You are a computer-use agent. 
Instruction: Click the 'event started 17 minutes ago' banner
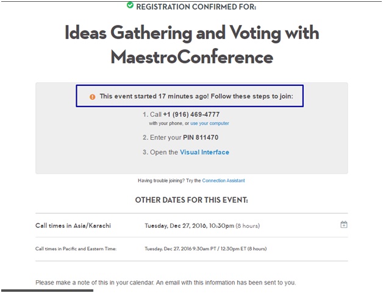click(x=190, y=96)
